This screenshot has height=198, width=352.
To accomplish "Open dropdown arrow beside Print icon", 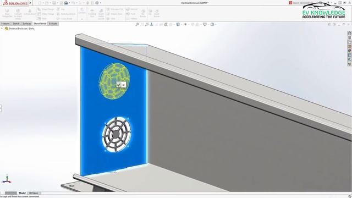I will [69, 3].
